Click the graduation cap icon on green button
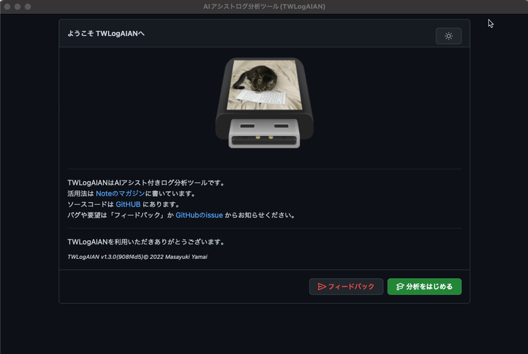 [399, 287]
